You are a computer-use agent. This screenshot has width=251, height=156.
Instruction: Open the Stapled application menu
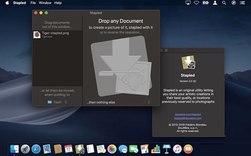[x=19, y=3]
